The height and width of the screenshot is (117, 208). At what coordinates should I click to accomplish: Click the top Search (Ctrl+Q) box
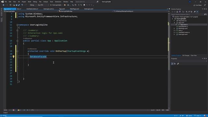87,2
